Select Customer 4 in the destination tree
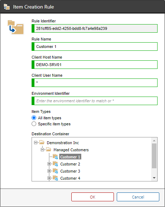This screenshot has height=207, width=165. click(70, 178)
